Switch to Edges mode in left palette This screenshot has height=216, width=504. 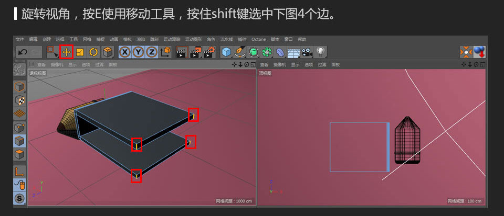coord(19,141)
